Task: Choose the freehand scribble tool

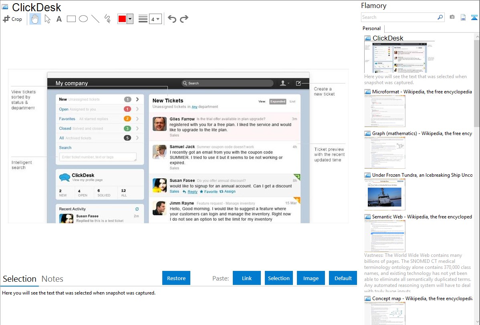Action: pos(107,19)
